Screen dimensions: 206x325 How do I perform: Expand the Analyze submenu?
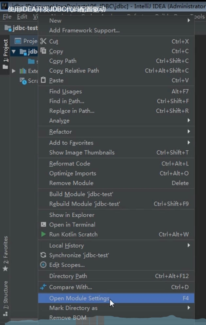coord(189,120)
